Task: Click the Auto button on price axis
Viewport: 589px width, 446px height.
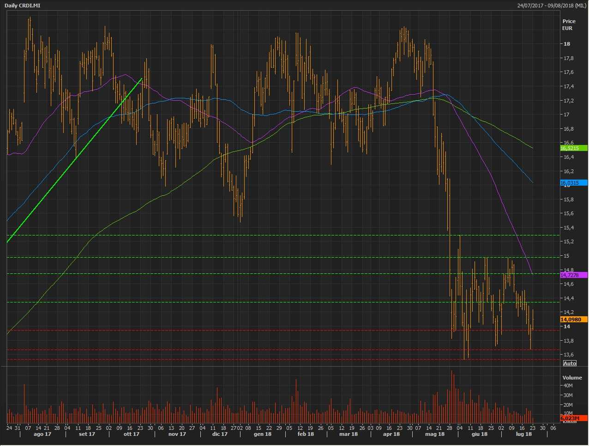Action: pos(570,363)
